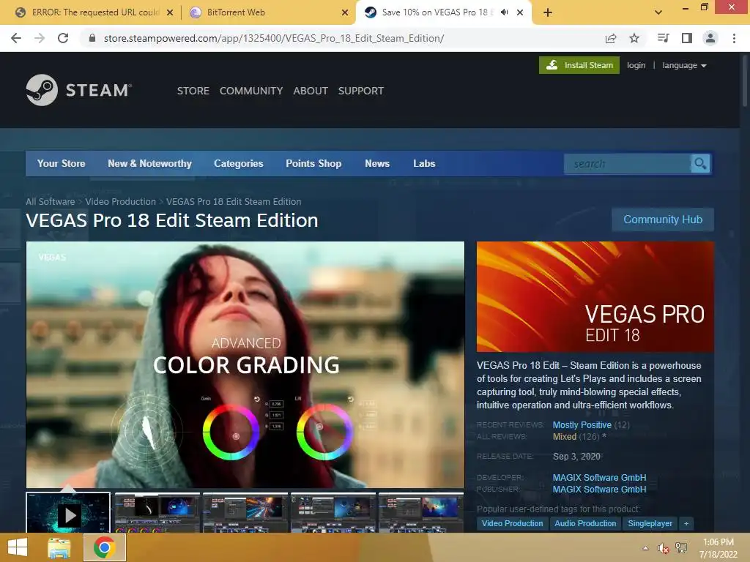Click the search magnifier button
The width and height of the screenshot is (750, 562).
(x=700, y=164)
